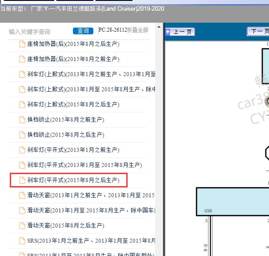Screen dimensions: 269x256
Task: Select 刹车灯(平开式)(2015年8月之后生产) entry
Action: 73,180
